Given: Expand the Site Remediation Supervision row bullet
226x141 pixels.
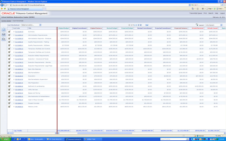Looking at the screenshot, I should [x=14, y=79].
